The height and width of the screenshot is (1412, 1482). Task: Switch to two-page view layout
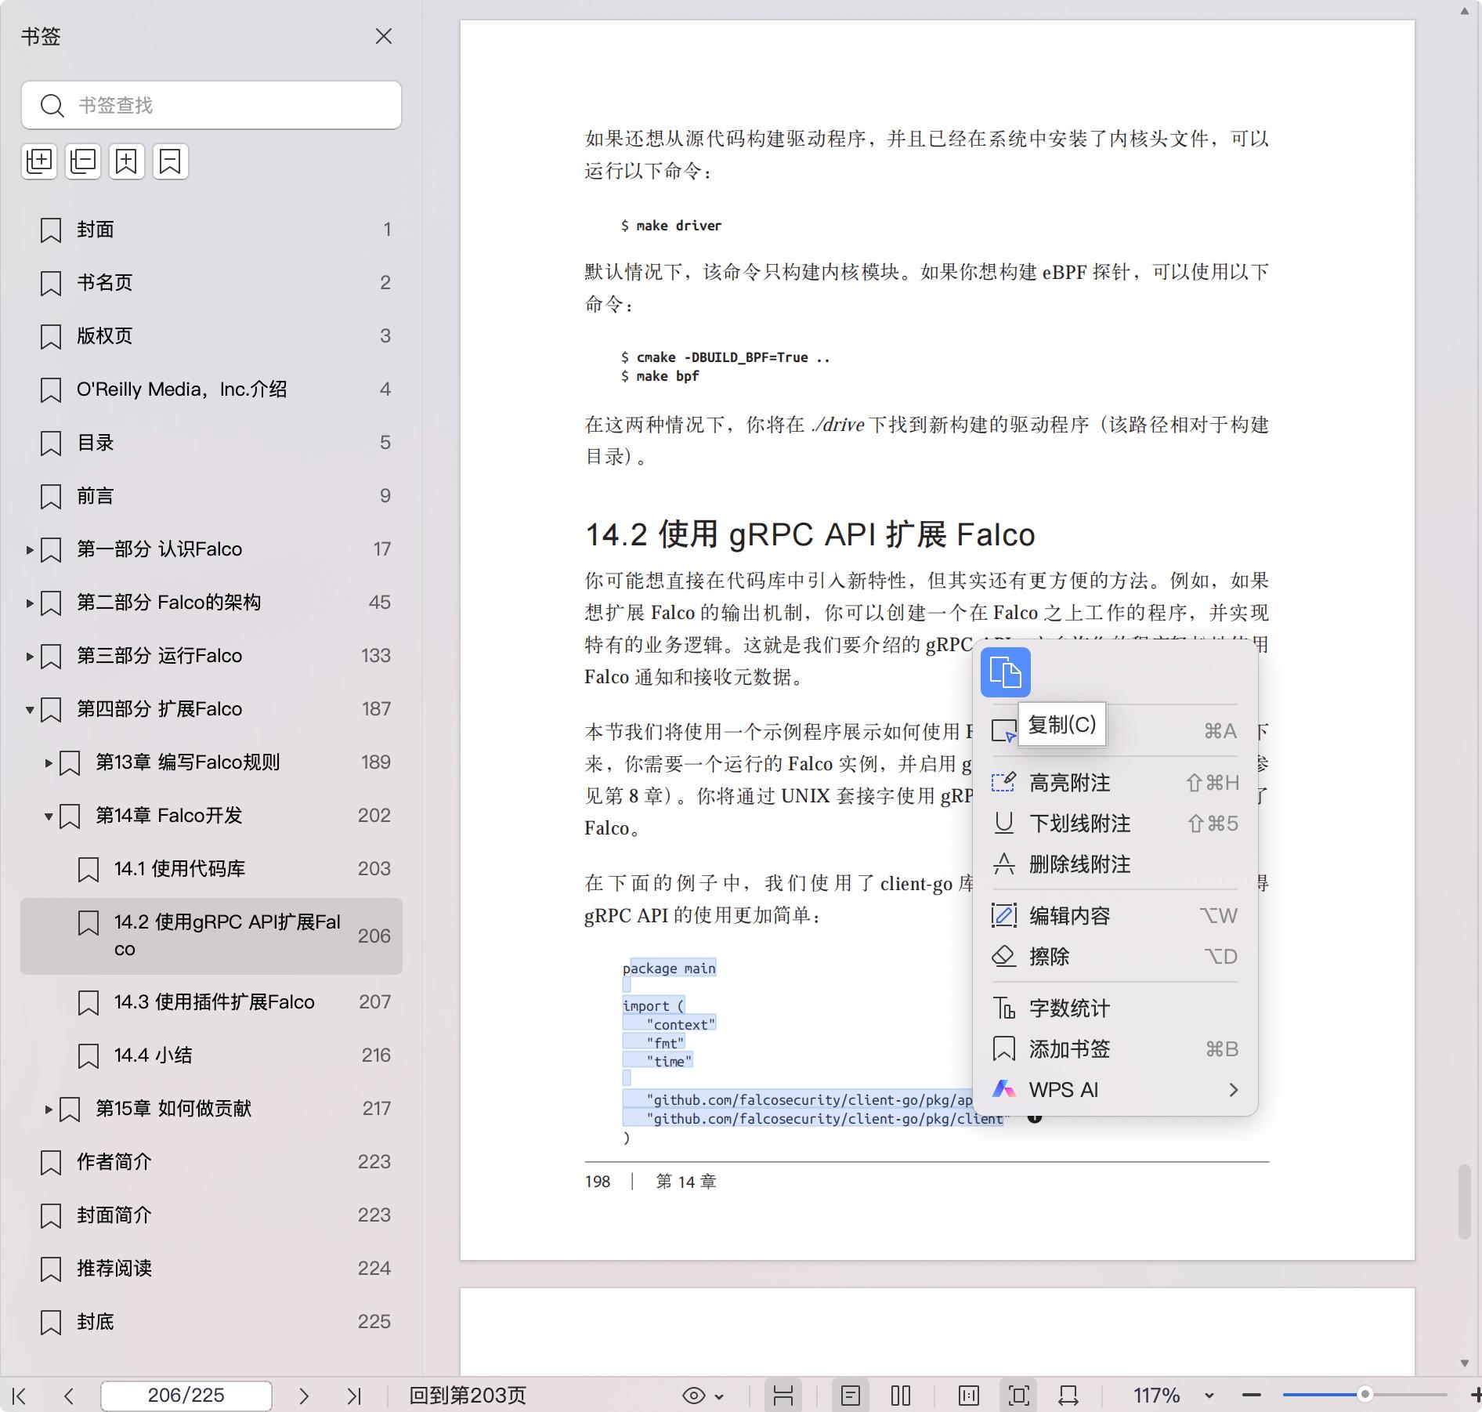click(901, 1396)
